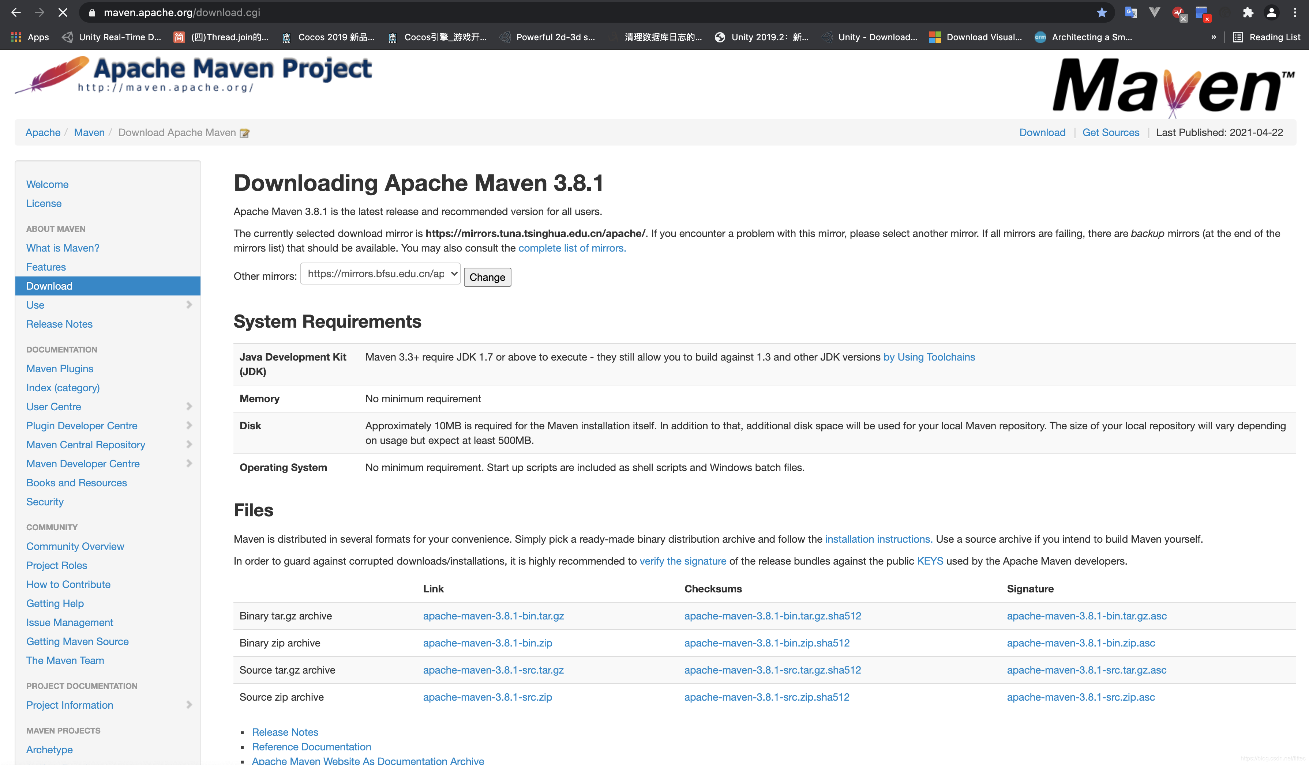Open Books and Resources sidebar link

tap(76, 483)
